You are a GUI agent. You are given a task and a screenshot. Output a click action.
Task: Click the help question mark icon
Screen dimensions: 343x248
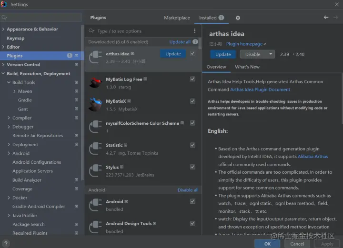6,243
